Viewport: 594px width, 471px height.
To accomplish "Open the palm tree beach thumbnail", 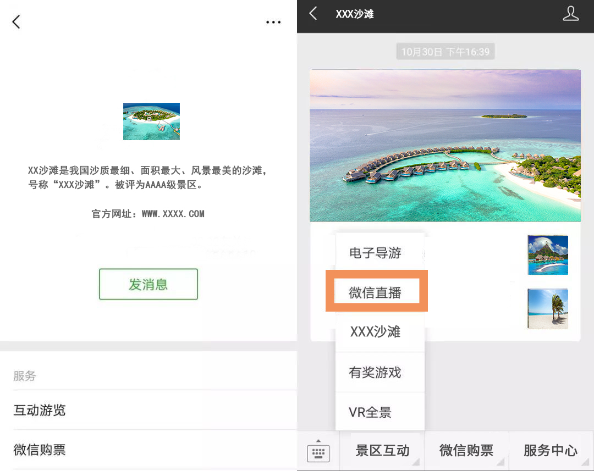I will [x=547, y=309].
